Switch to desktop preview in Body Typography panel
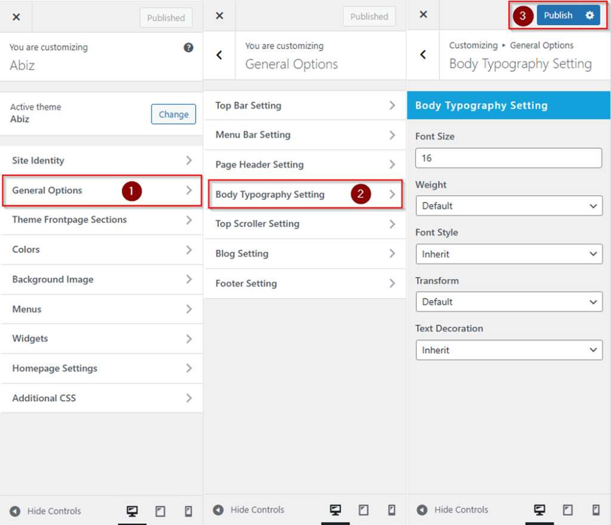The image size is (611, 525). point(539,510)
